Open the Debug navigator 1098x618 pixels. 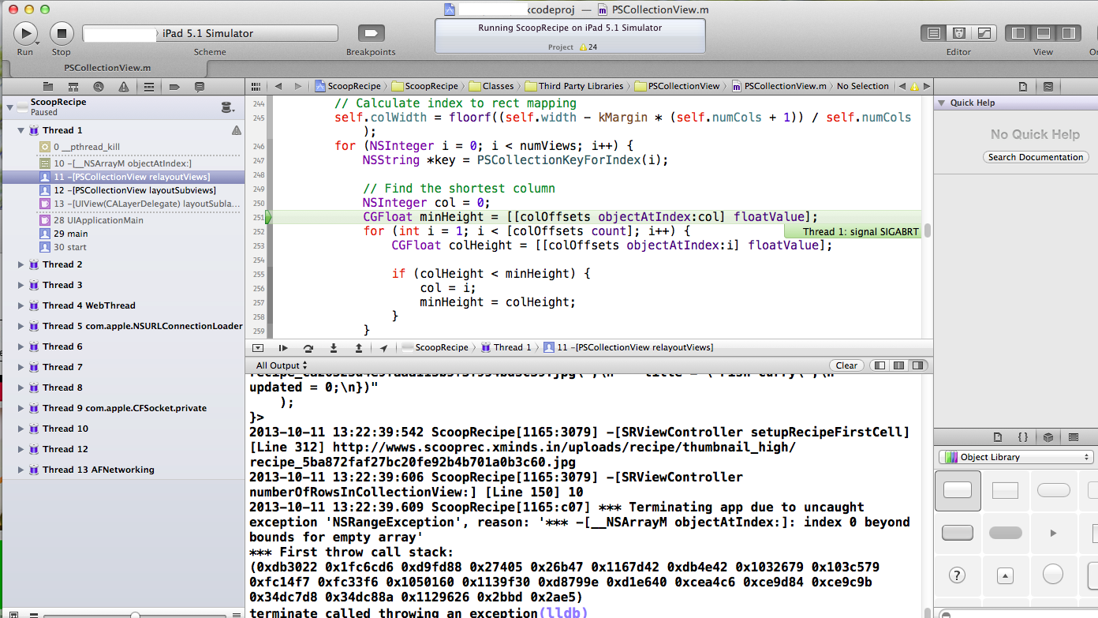(x=149, y=86)
